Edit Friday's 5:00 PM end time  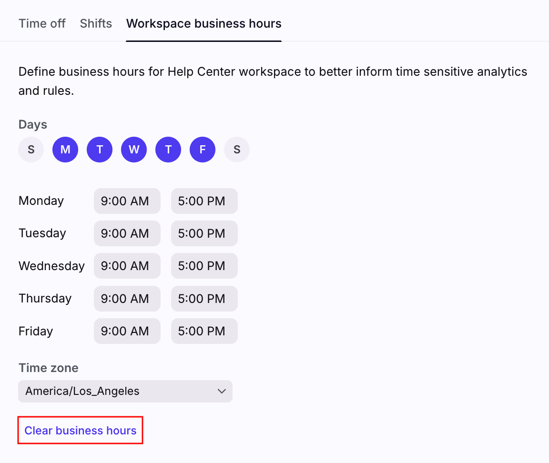pos(204,331)
